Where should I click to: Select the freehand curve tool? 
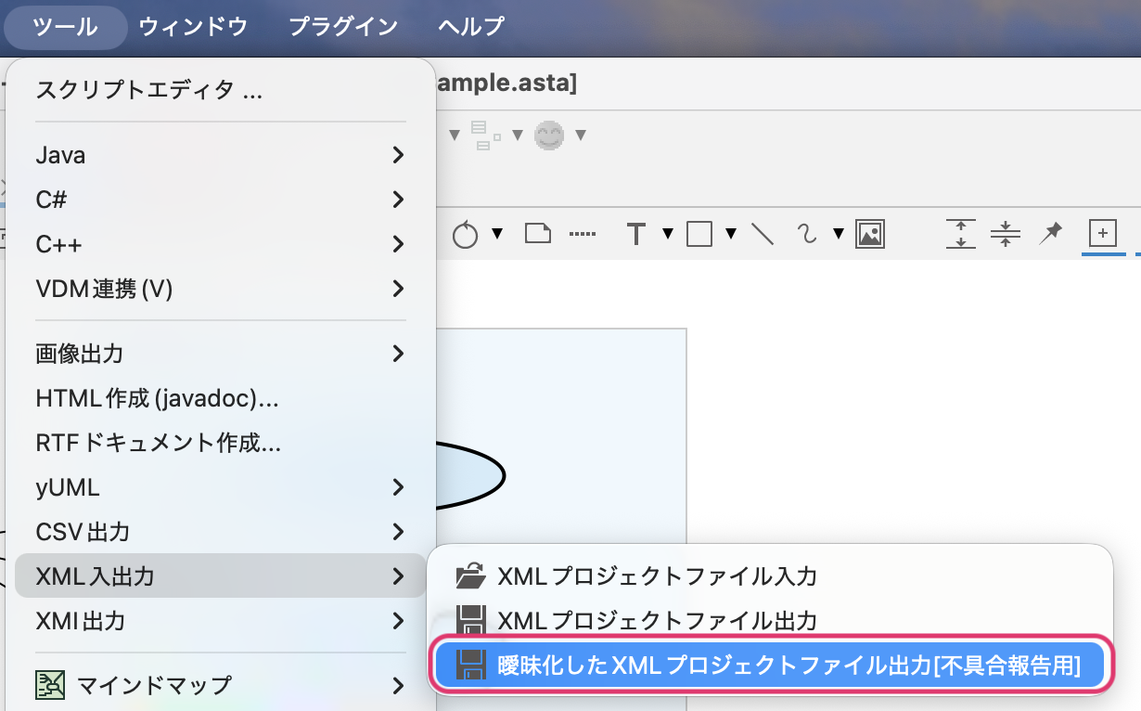point(807,234)
